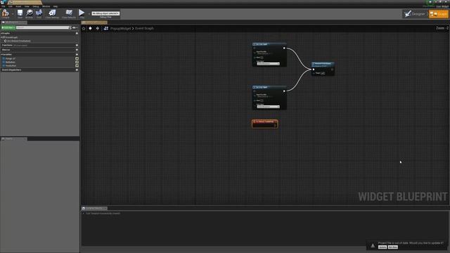Click the blueprint graph grid icon in breadcrumb
The width and height of the screenshot is (450, 253).
[106, 28]
